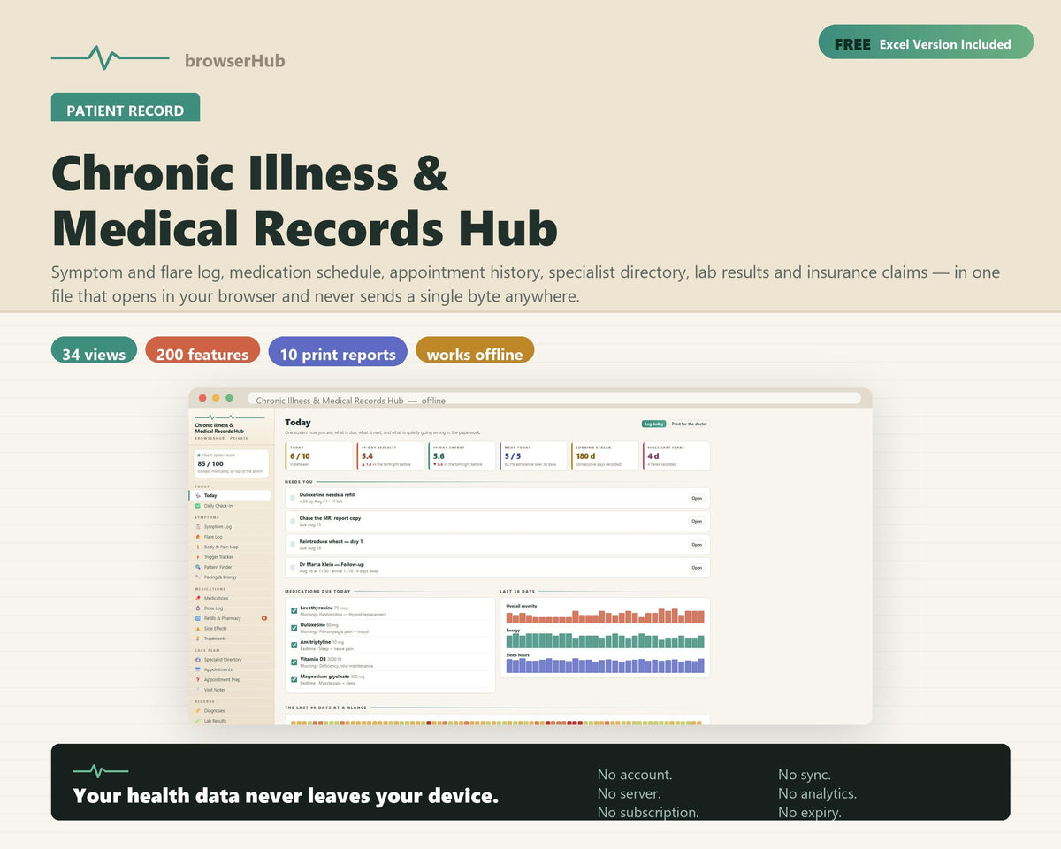The image size is (1061, 849).
Task: Click the Diagnoses icon
Action: point(197,711)
